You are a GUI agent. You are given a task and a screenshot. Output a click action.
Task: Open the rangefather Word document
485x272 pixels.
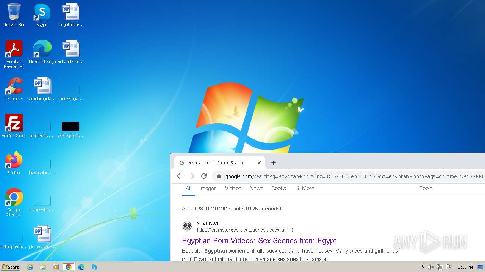(x=70, y=15)
